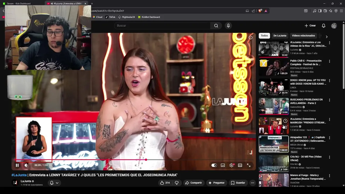Click the search magnifier button
The width and height of the screenshot is (345, 194).
click(x=216, y=26)
